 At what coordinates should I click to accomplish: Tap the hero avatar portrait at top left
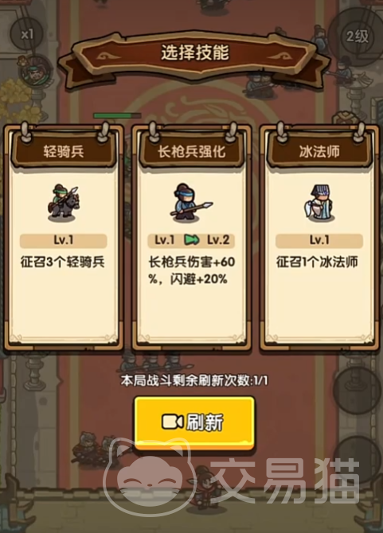(x=35, y=72)
